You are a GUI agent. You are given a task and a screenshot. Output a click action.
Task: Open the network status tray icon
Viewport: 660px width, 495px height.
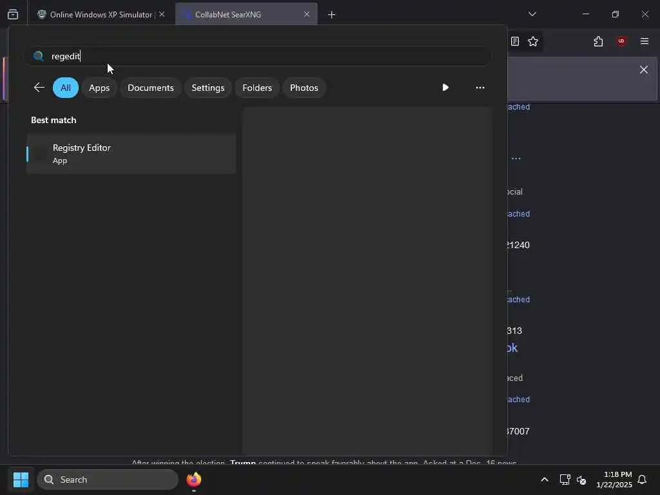click(x=565, y=480)
